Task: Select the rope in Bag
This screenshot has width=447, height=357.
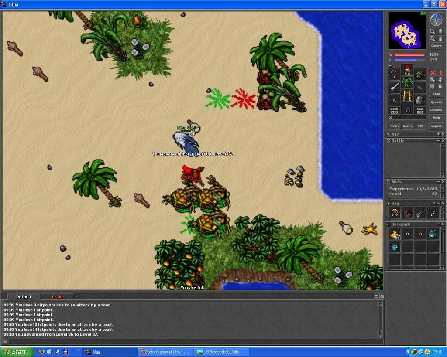Action: point(407,213)
